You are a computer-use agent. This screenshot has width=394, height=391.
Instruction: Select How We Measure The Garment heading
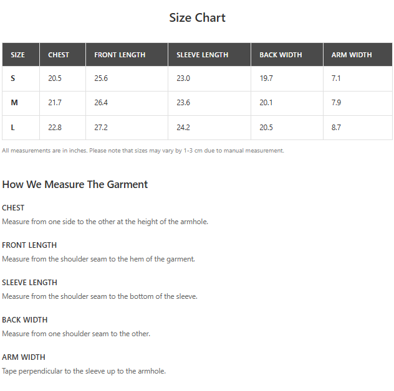[x=75, y=184]
